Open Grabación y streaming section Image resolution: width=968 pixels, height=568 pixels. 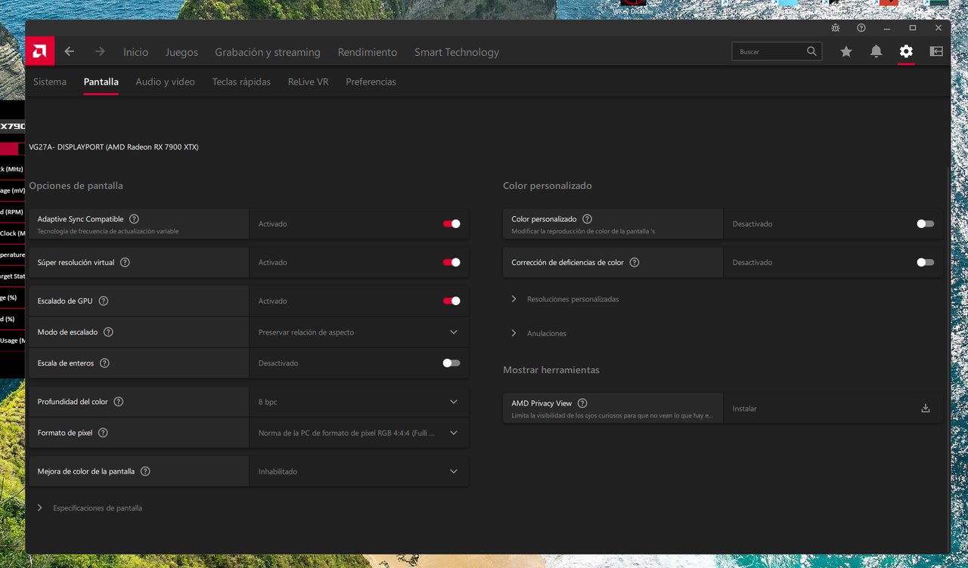268,52
